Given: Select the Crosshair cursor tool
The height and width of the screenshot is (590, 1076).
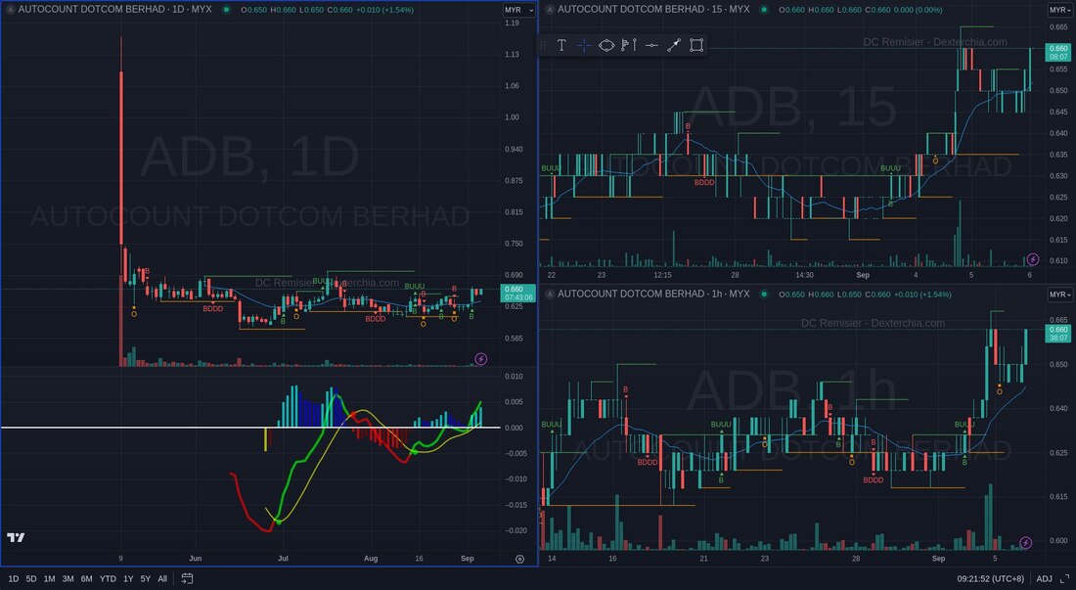Looking at the screenshot, I should 583,45.
